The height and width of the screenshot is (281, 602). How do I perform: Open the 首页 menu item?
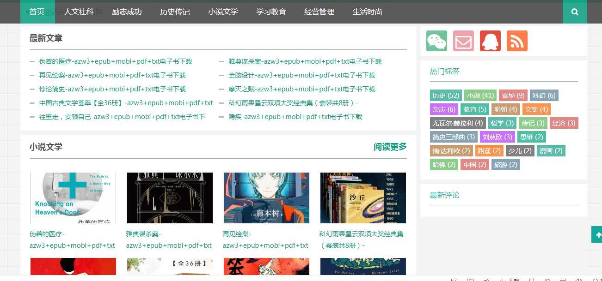click(37, 12)
